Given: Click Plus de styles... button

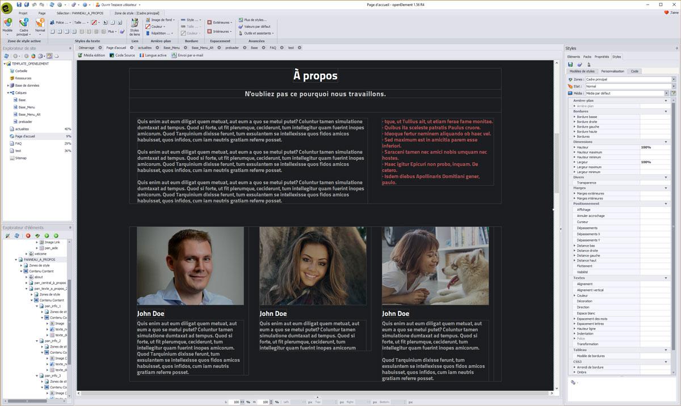Looking at the screenshot, I should (x=254, y=20).
